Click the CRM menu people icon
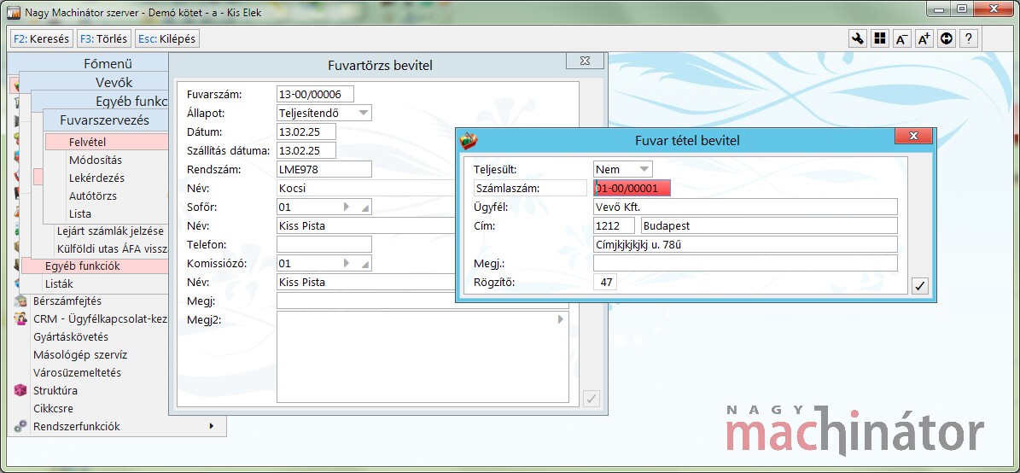The height and width of the screenshot is (473, 1020). tap(20, 318)
